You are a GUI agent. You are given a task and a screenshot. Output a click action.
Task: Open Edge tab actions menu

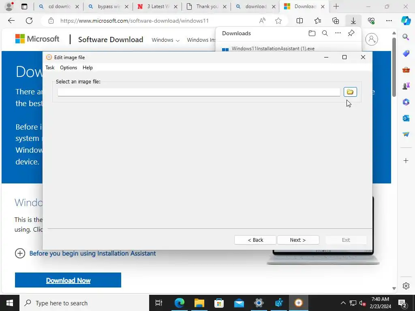(24, 6)
